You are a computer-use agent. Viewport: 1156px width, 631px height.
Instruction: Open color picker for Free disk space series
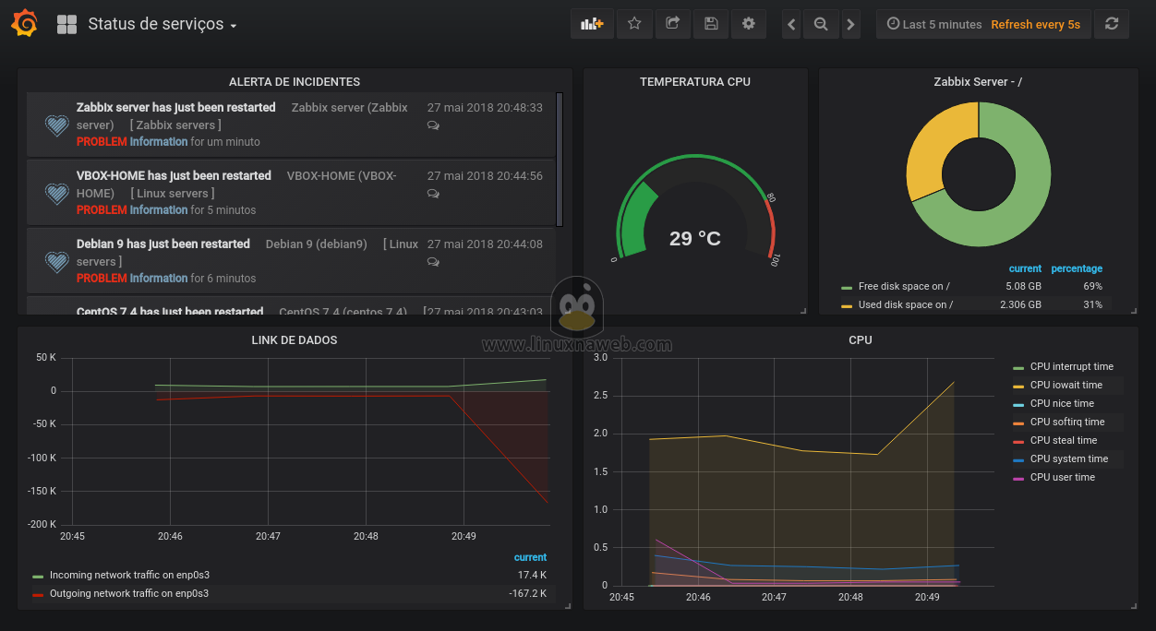[x=847, y=287]
